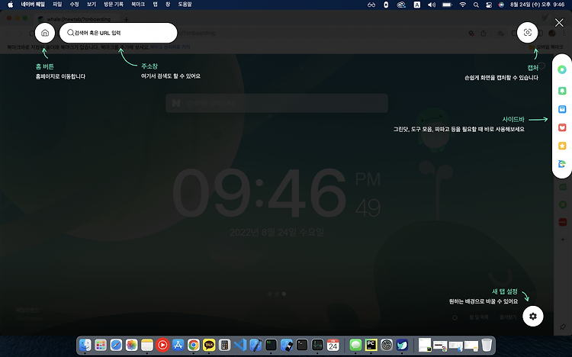Open Spotlight search in menu bar
This screenshot has height=357, width=572.
(476, 5)
